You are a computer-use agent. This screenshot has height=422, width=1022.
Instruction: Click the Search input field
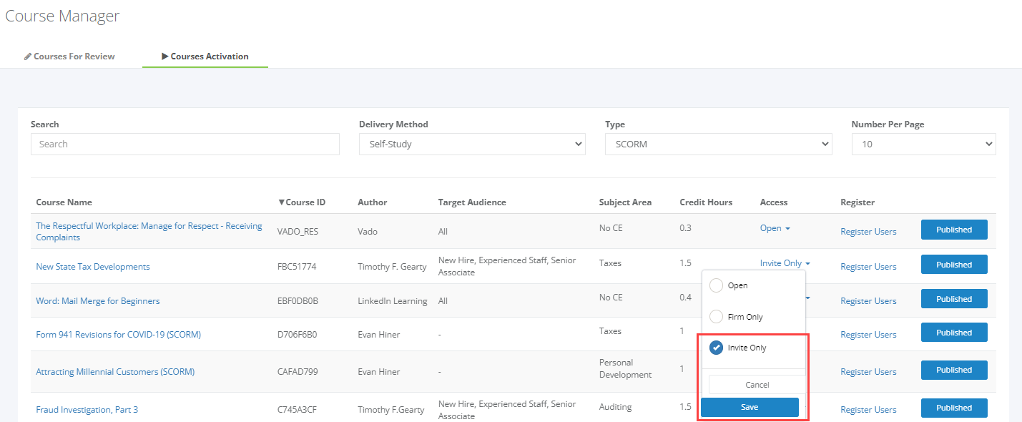click(185, 144)
